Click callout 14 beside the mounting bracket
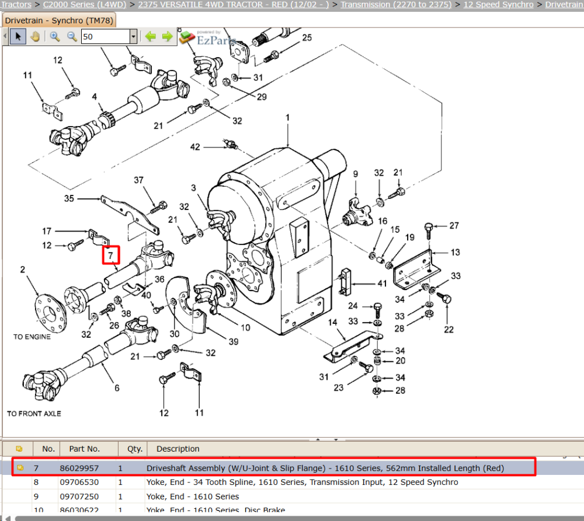The width and height of the screenshot is (584, 521). point(333,322)
